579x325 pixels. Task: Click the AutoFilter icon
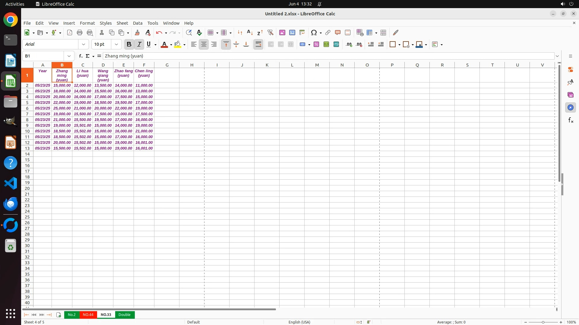[270, 32]
